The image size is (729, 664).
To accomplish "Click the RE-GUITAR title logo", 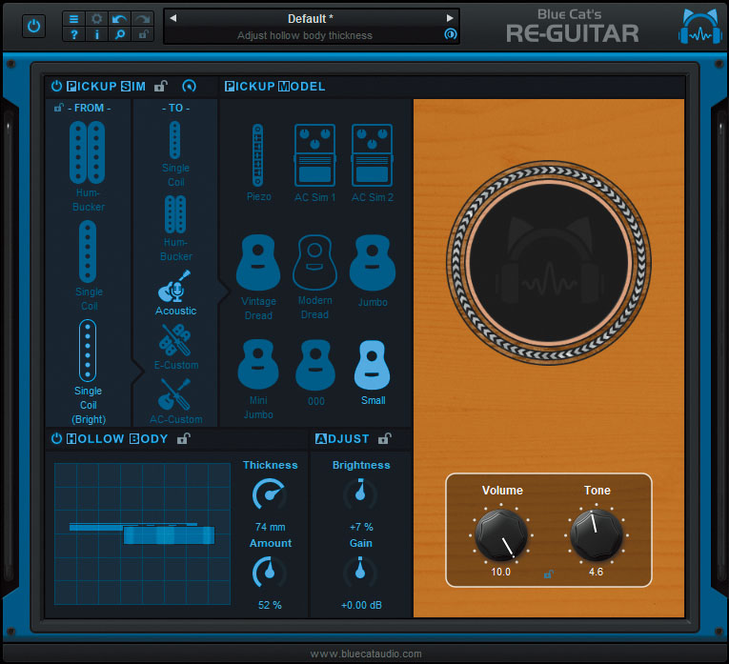I will (x=573, y=33).
